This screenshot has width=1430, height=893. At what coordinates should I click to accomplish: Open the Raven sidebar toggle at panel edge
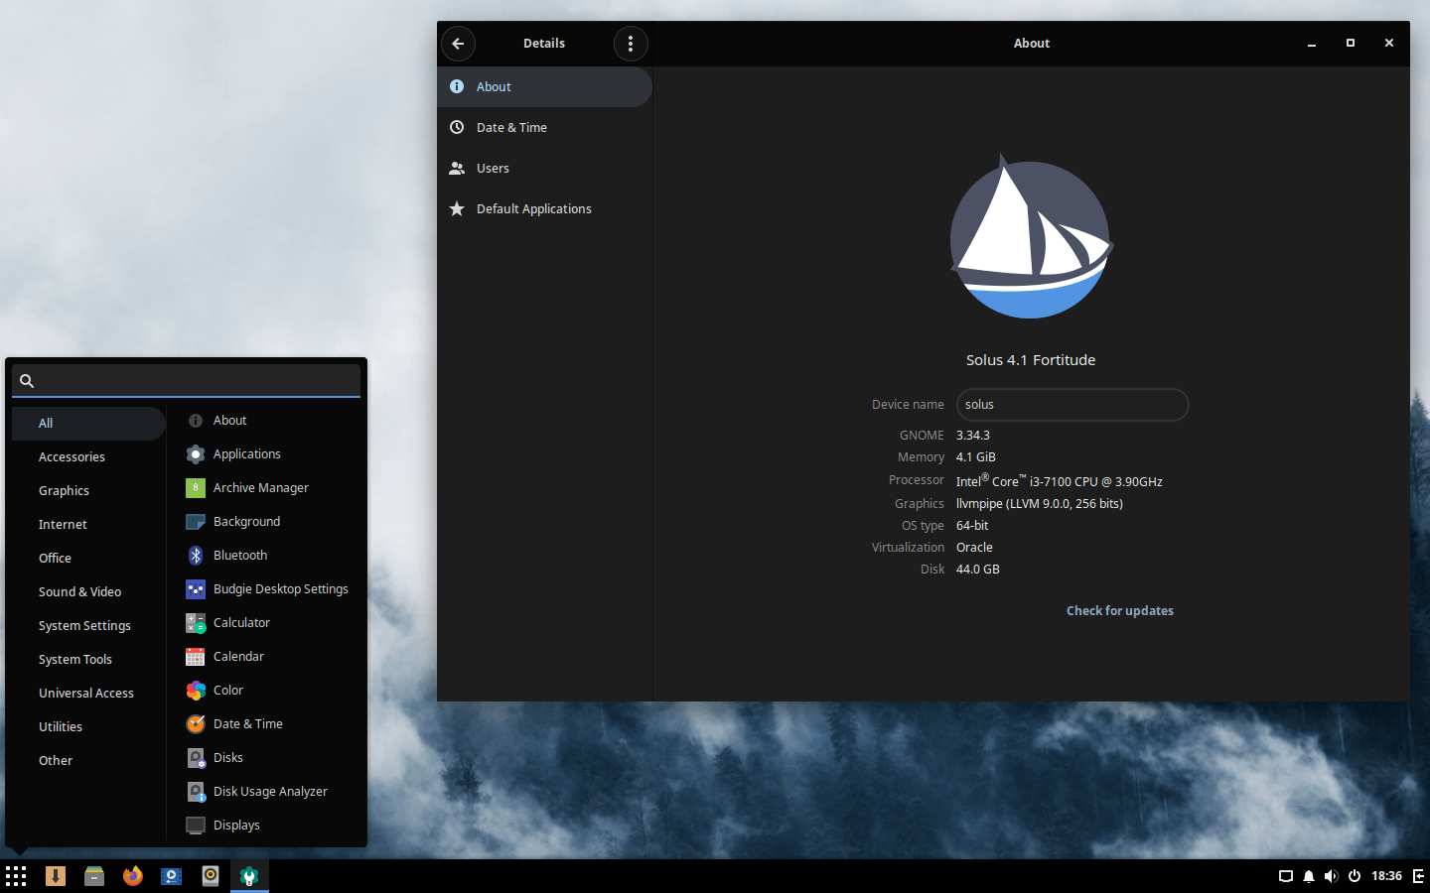point(1418,876)
